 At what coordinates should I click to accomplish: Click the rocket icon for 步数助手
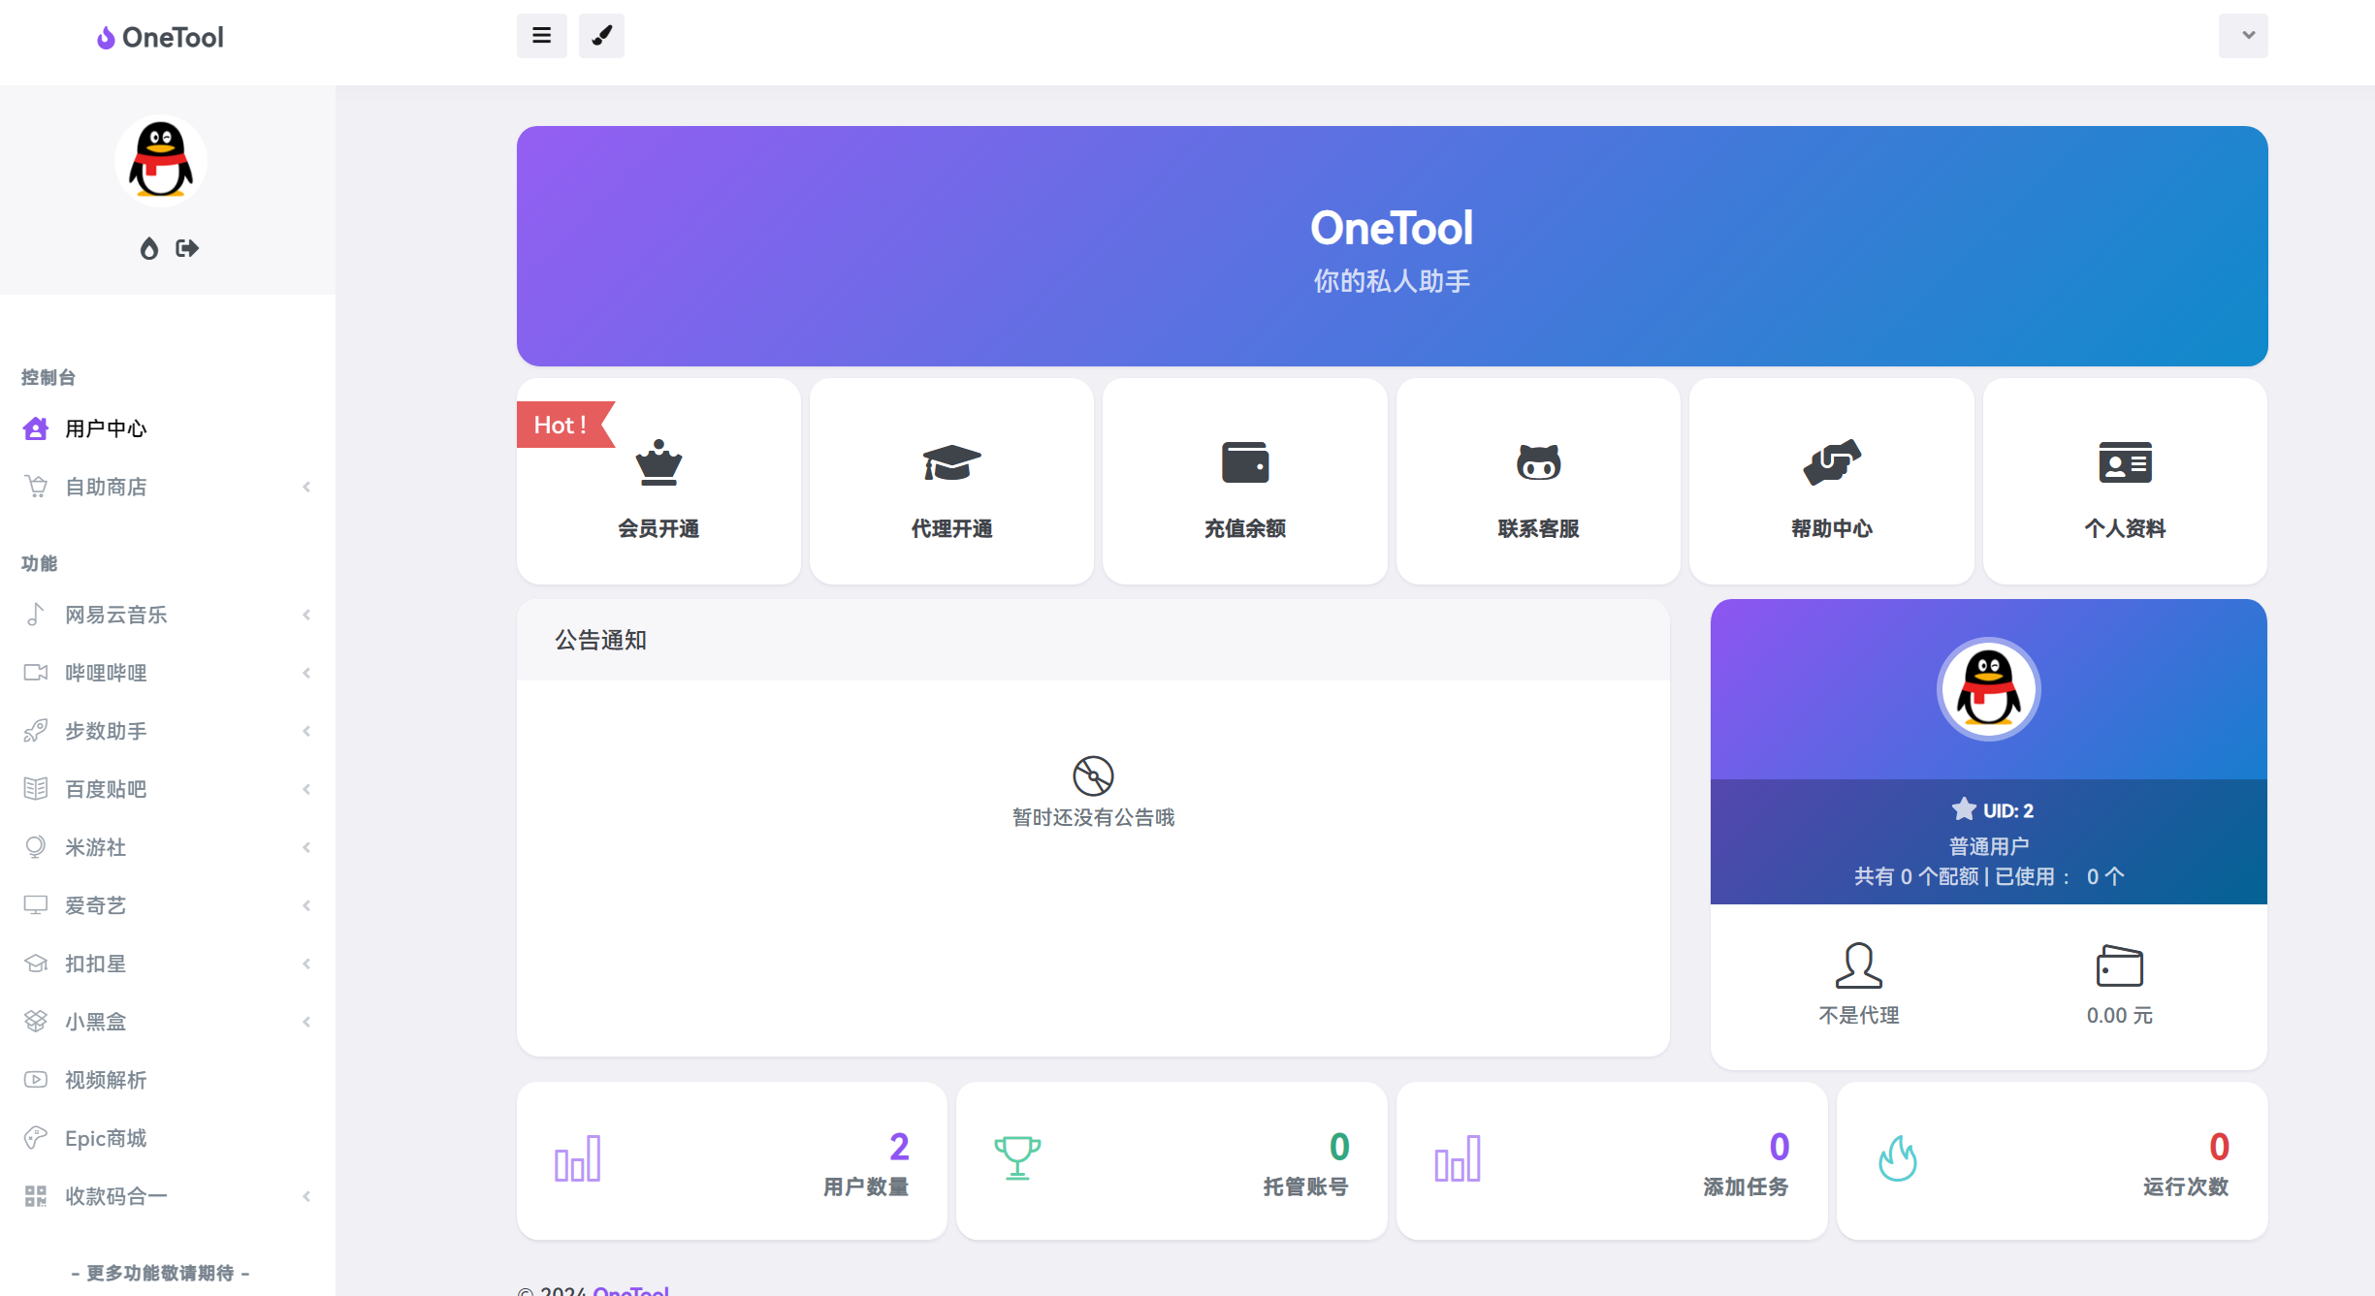(x=36, y=731)
